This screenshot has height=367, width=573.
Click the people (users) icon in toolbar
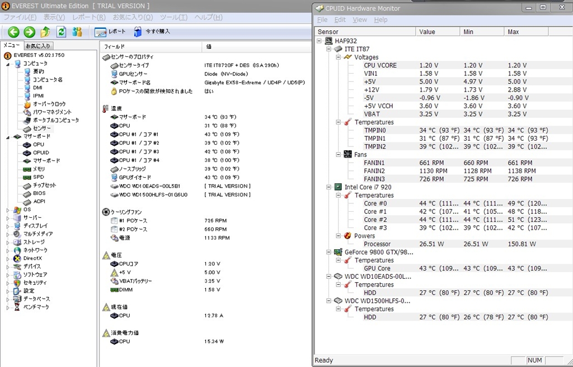click(78, 32)
